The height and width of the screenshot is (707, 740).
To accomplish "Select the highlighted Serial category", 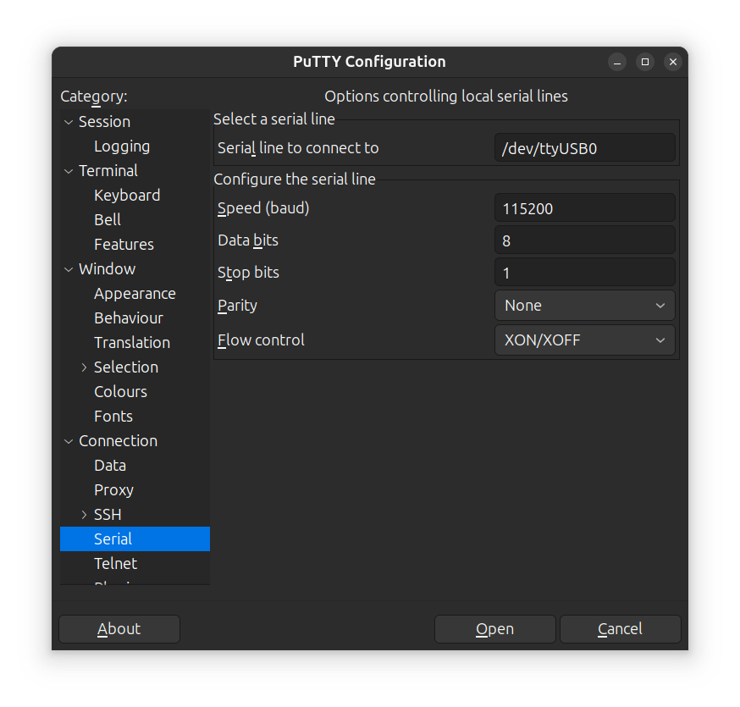I will pos(135,539).
